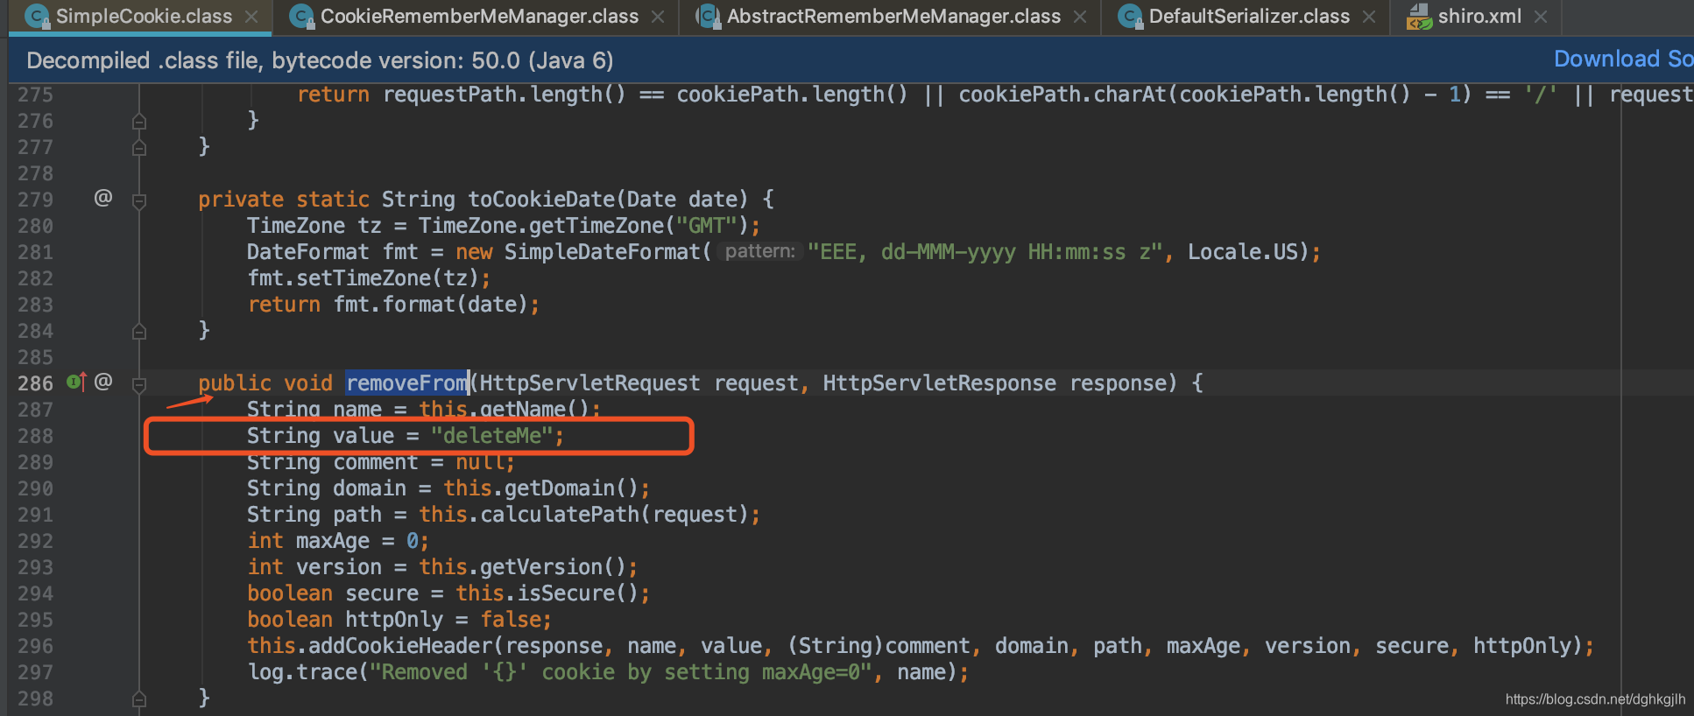Click the toCookieDate method name
The width and height of the screenshot is (1694, 716).
point(541,200)
